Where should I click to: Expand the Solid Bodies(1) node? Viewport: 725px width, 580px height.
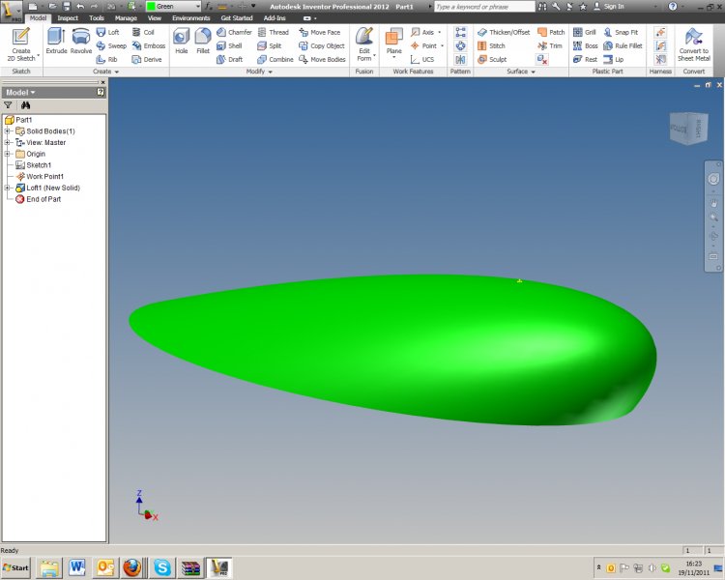[x=7, y=130]
